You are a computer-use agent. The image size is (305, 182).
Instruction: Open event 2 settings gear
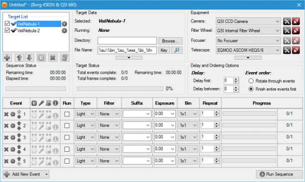[x=12, y=126]
